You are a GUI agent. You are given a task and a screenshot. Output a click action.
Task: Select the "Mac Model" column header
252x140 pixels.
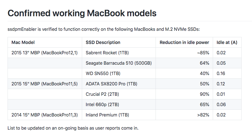(23, 43)
